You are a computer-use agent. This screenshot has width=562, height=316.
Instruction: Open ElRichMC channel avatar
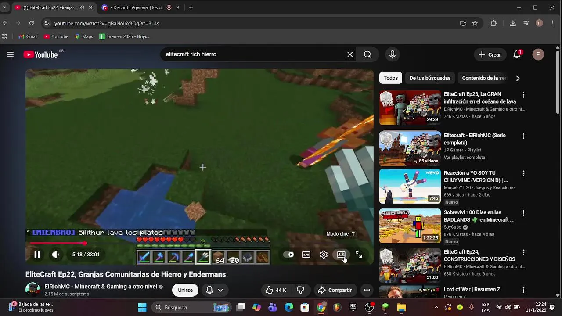click(33, 290)
